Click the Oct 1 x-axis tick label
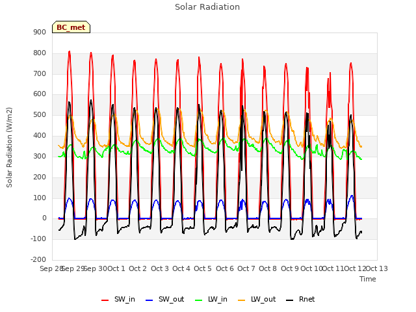Screen dimensions: 416x312 pyautogui.click(x=116, y=268)
